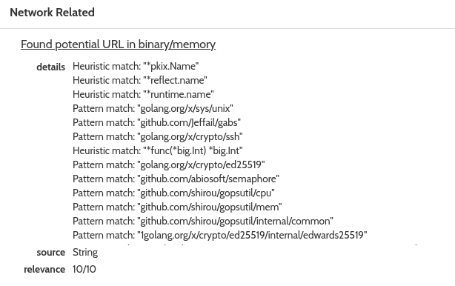Select the "*func(*big.Int) *big.Int" heuristic line
455x286 pixels.
(158, 151)
